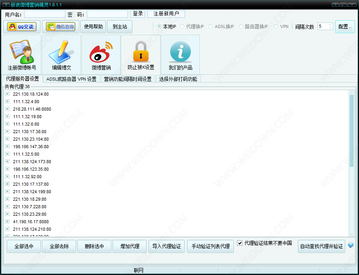
Task: Click the 联网 status bar text
Action: point(139,270)
